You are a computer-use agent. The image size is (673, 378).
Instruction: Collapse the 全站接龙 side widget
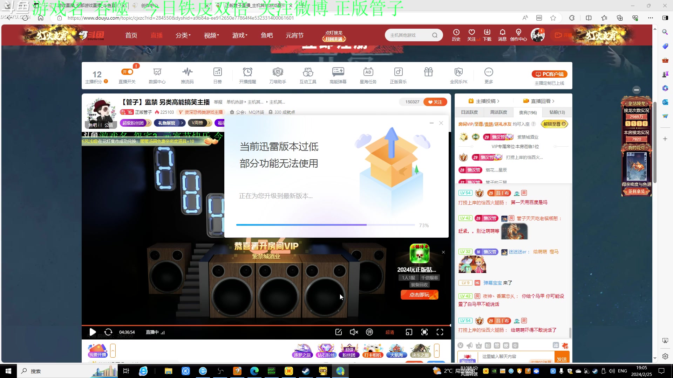[x=637, y=90]
